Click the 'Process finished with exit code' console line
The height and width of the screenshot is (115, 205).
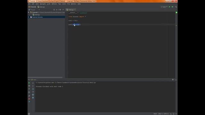point(49,87)
